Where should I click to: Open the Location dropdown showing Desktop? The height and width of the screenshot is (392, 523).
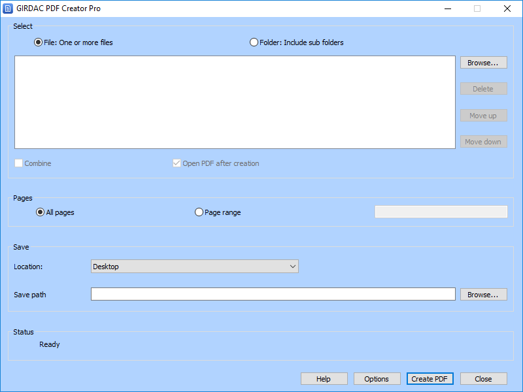pyautogui.click(x=195, y=267)
